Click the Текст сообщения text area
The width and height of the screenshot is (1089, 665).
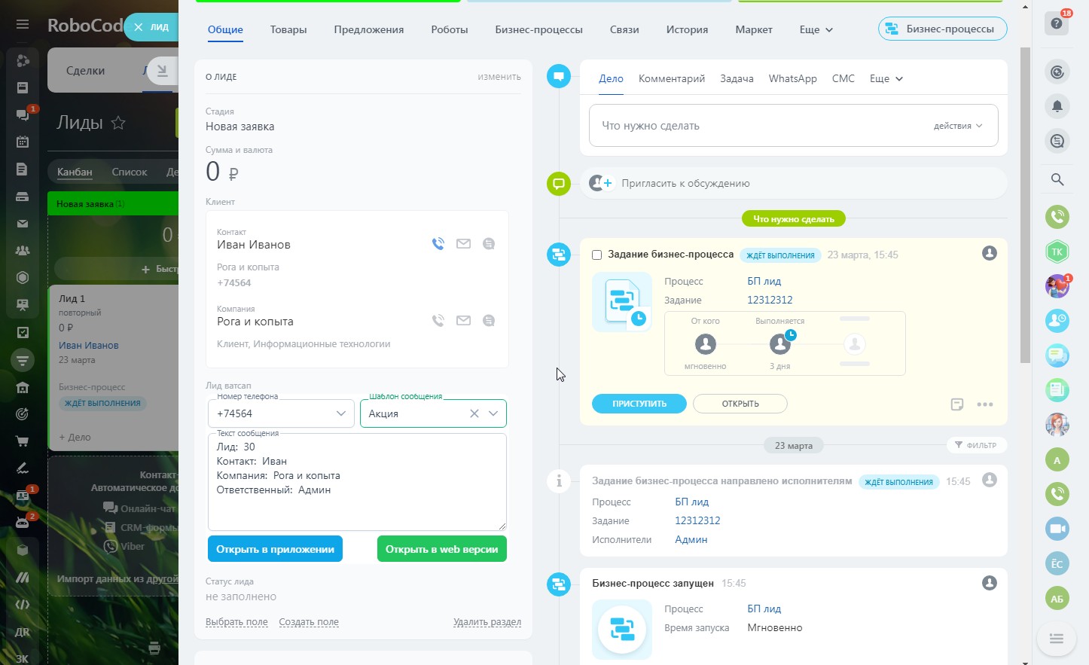pyautogui.click(x=357, y=482)
